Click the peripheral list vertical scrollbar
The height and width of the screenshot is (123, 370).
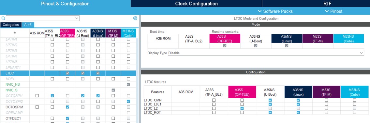click(137, 80)
